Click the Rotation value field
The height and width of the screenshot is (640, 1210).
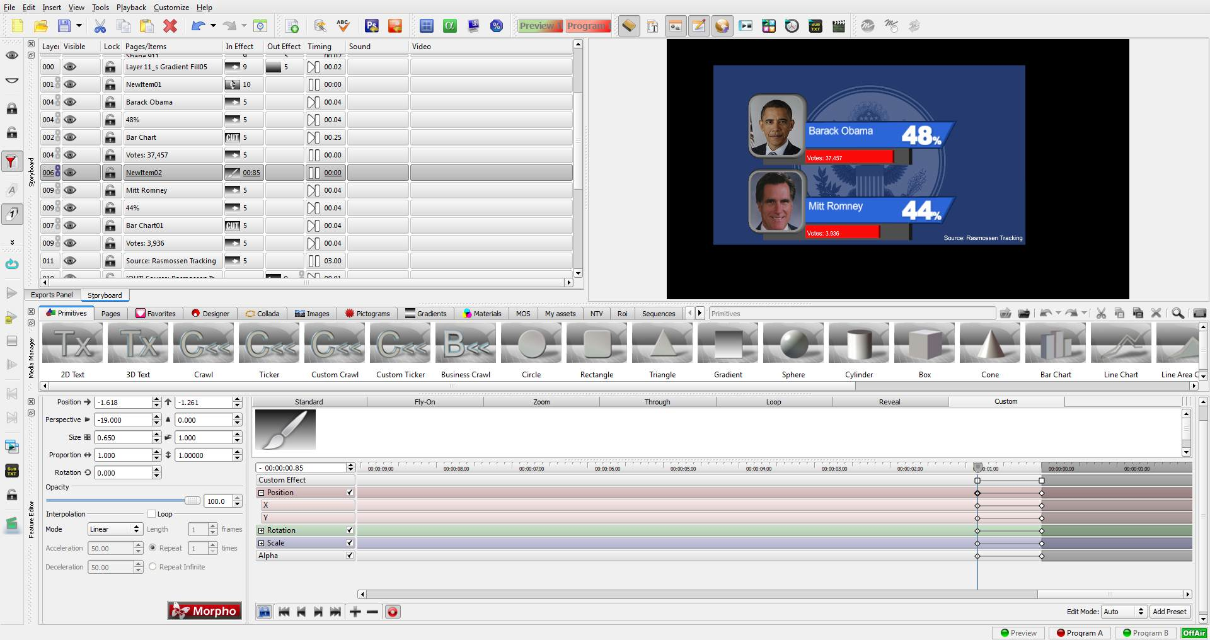pyautogui.click(x=124, y=472)
